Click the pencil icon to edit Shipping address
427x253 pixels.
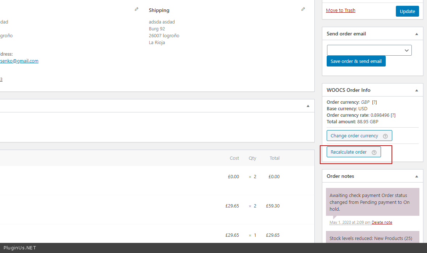303,9
